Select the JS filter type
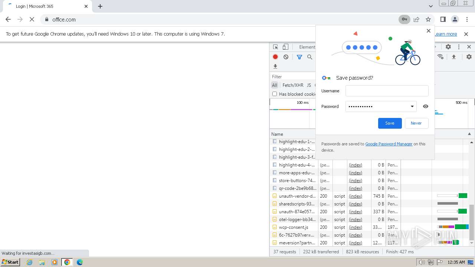The height and width of the screenshot is (267, 475). point(309,85)
